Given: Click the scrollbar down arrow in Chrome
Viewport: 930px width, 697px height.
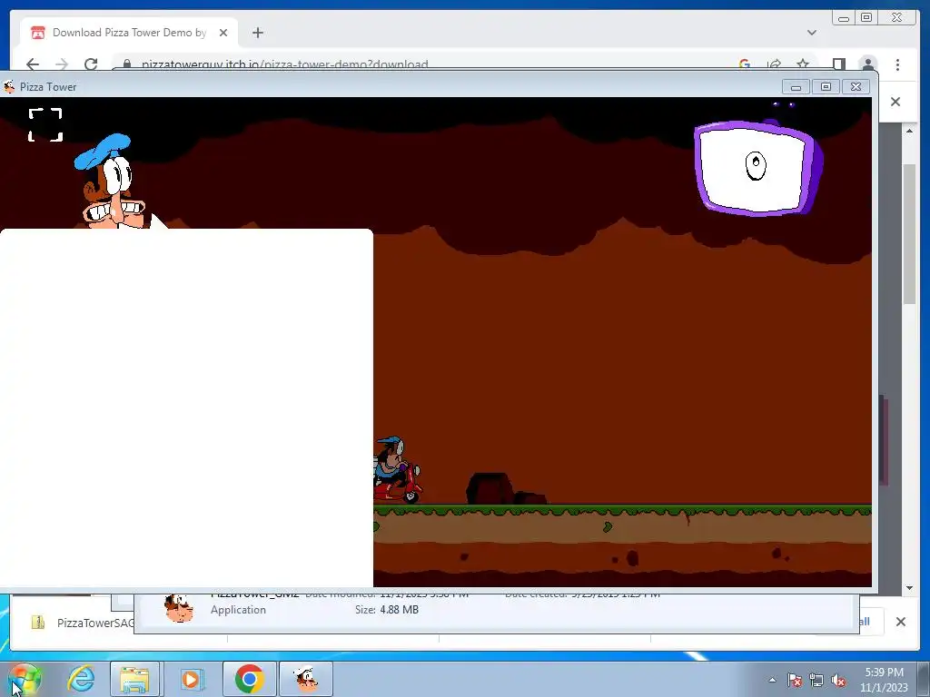Looking at the screenshot, I should tap(909, 588).
